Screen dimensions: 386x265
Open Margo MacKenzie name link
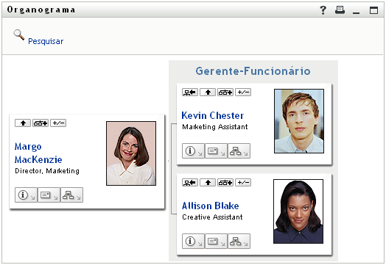pyautogui.click(x=38, y=153)
